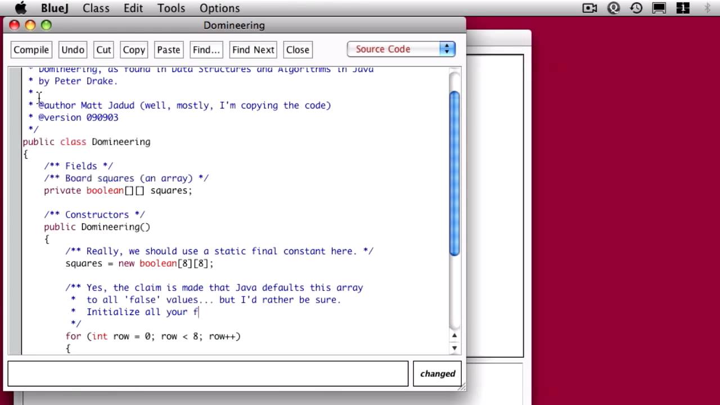Open the Tools menu

(x=171, y=8)
